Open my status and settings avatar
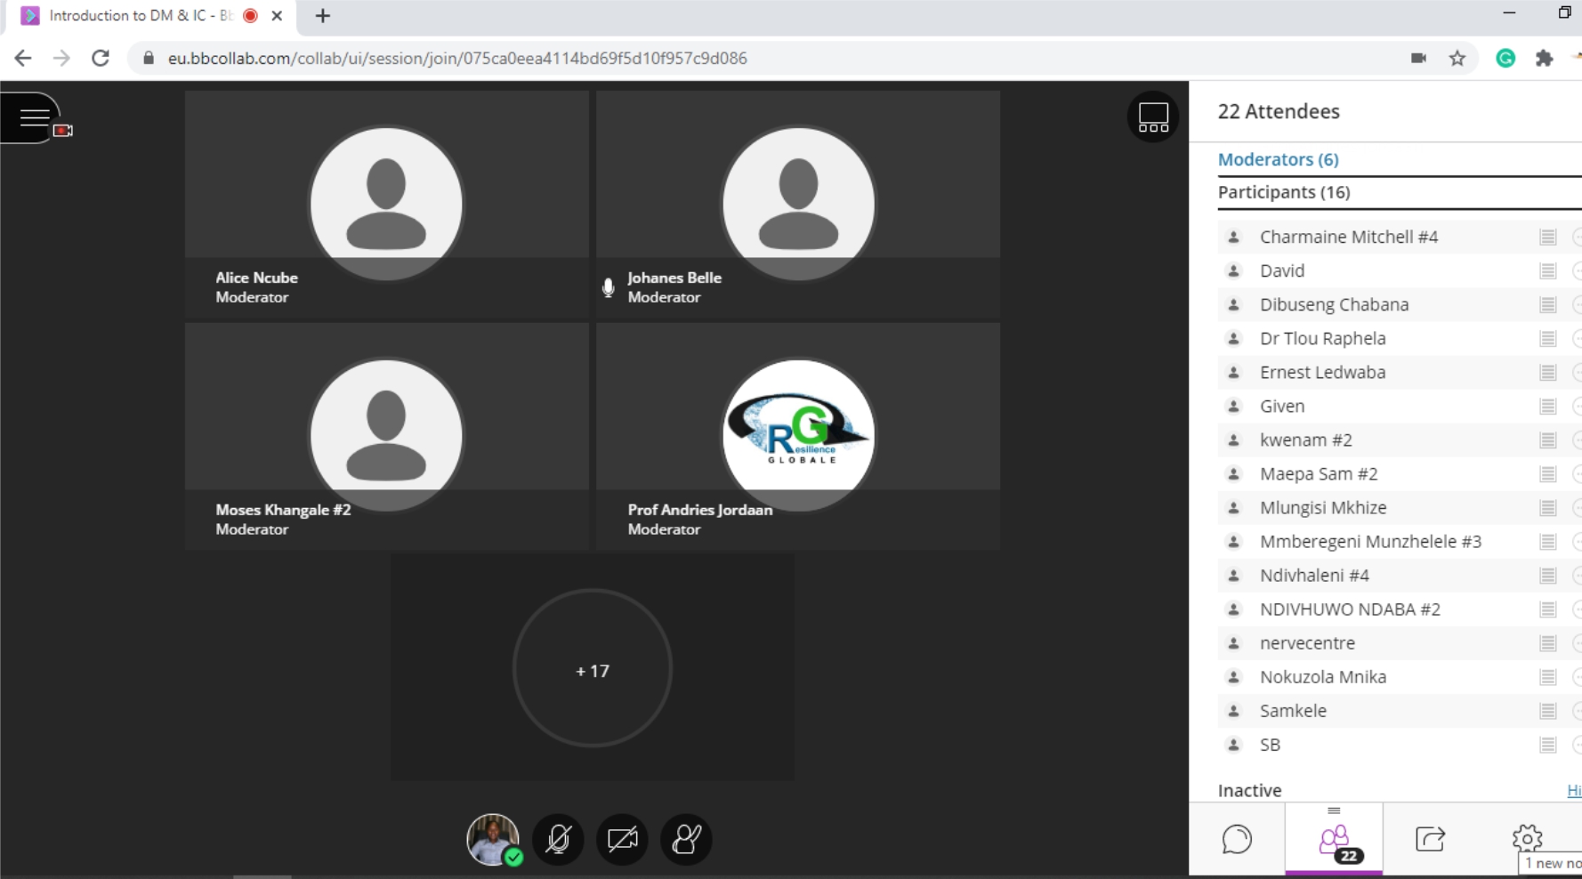Screen dimensions: 1582x879 click(x=493, y=839)
